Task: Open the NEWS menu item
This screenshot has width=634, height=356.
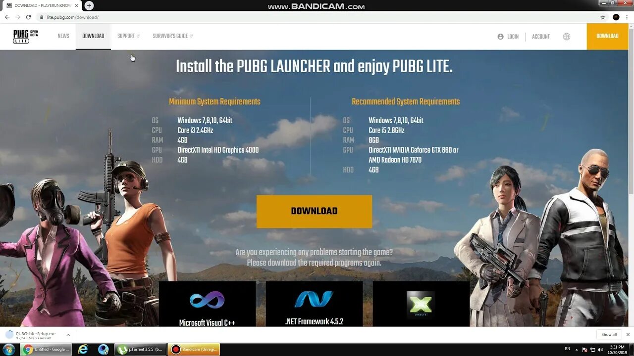Action: [x=63, y=36]
